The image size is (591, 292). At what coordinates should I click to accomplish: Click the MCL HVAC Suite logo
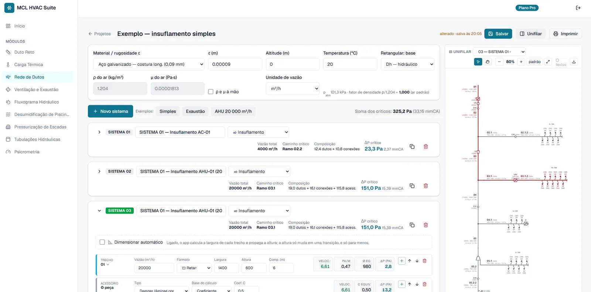click(x=9, y=8)
